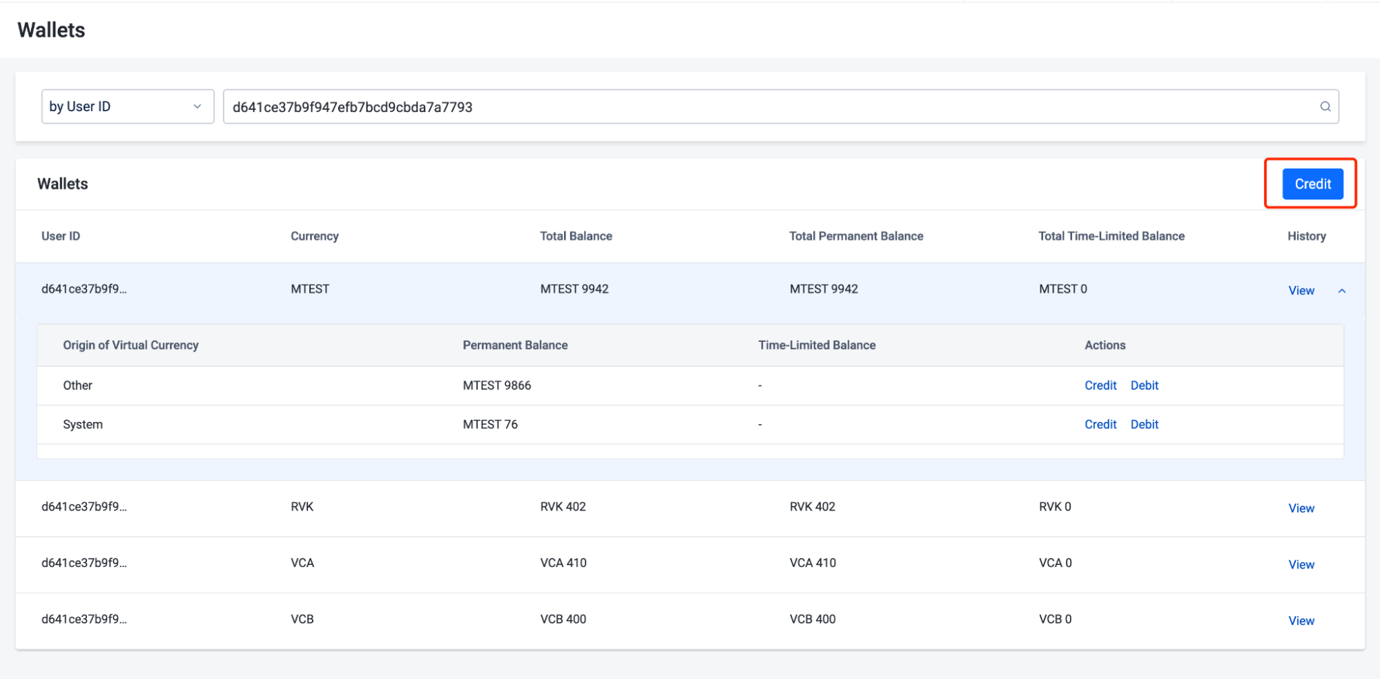Click the 'Total Balance' column header
This screenshot has height=679, width=1380.
coord(576,236)
